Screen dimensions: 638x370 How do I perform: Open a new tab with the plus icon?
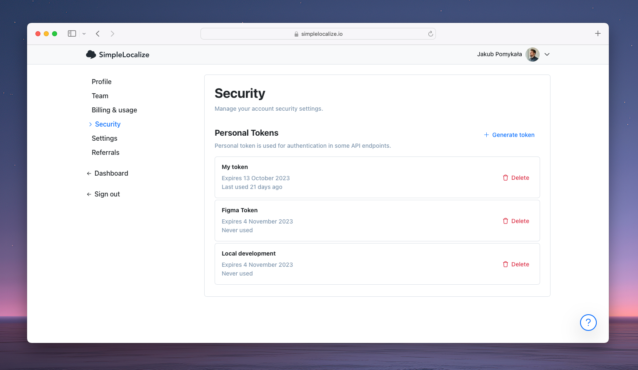598,34
